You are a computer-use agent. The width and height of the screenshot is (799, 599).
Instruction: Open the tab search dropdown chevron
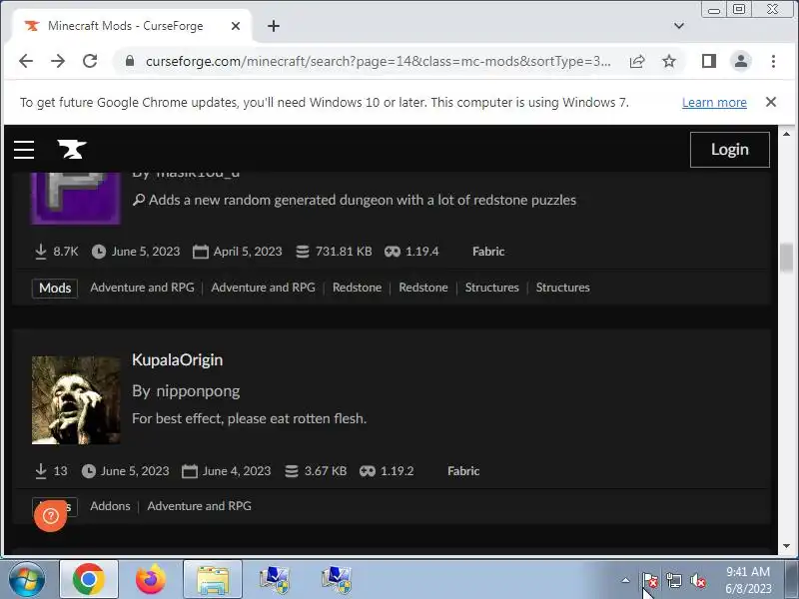tap(679, 26)
